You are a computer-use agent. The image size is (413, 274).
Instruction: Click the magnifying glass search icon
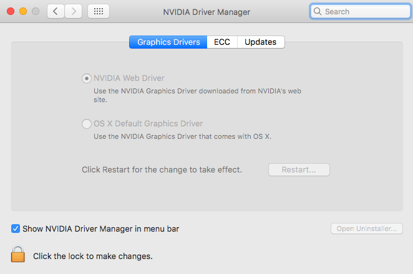[318, 11]
